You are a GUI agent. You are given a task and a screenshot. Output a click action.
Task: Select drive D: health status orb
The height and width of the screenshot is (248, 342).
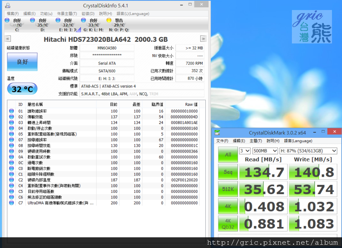32,20
